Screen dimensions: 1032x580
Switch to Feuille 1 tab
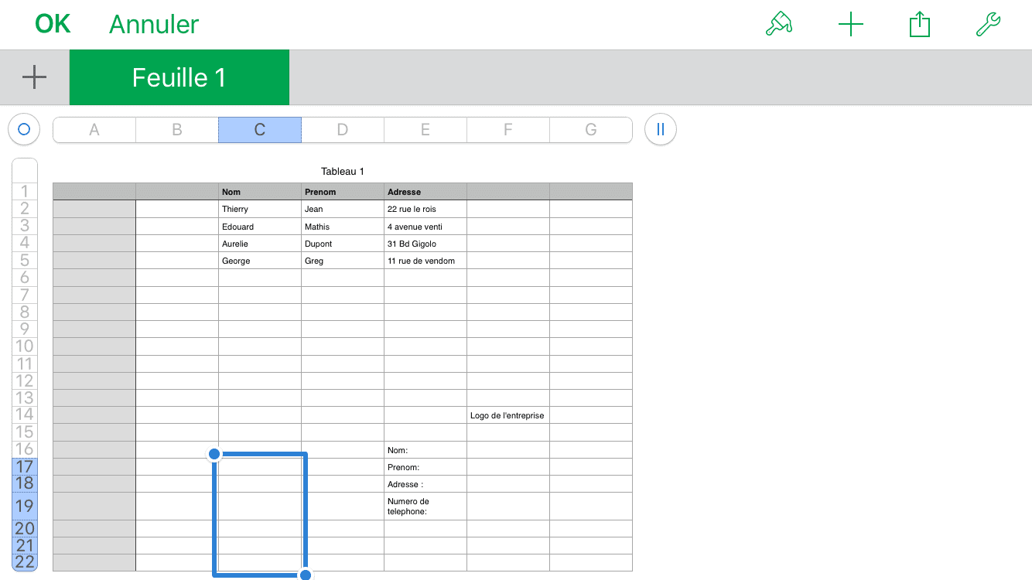(179, 77)
